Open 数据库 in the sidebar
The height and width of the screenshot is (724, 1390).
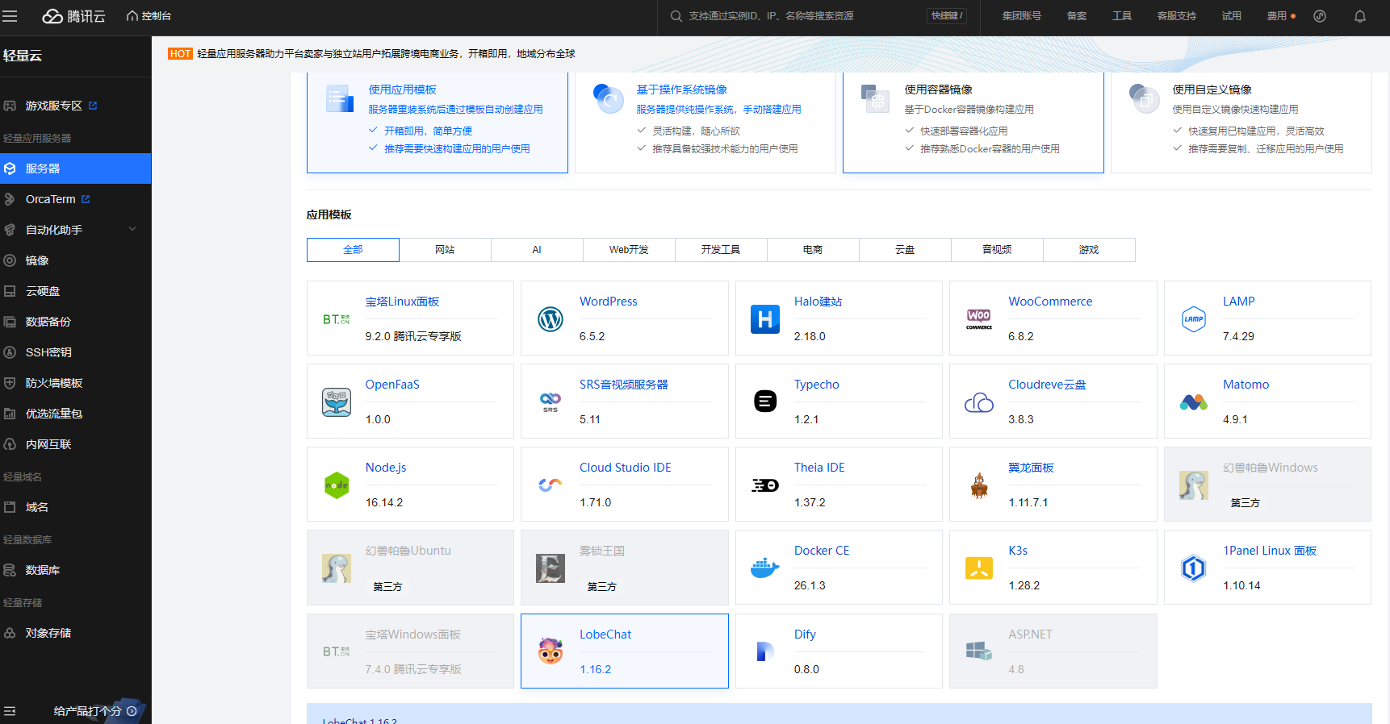click(x=76, y=570)
